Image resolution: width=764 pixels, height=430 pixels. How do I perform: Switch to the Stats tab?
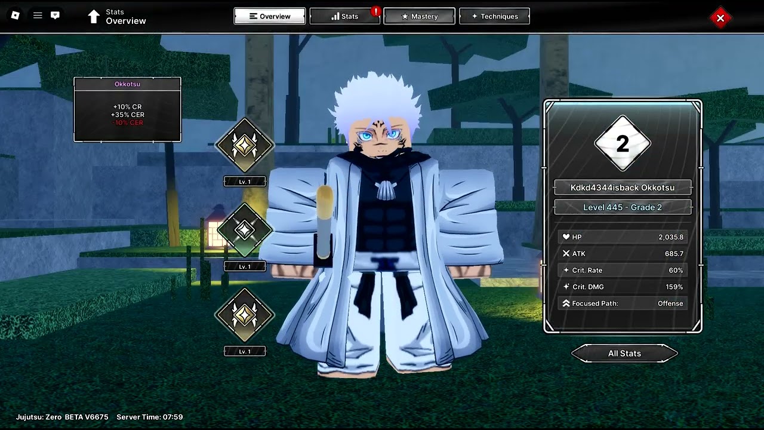(x=344, y=16)
